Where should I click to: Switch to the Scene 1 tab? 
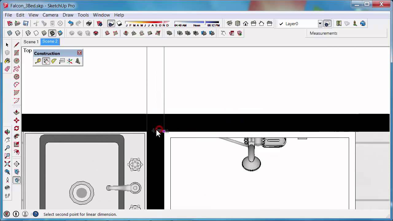pyautogui.click(x=31, y=42)
